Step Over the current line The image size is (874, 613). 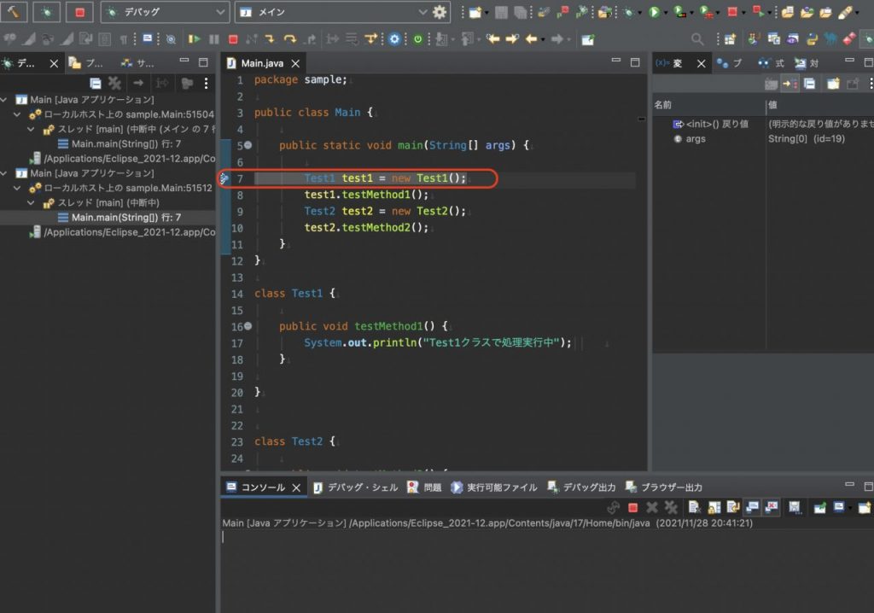pos(289,39)
